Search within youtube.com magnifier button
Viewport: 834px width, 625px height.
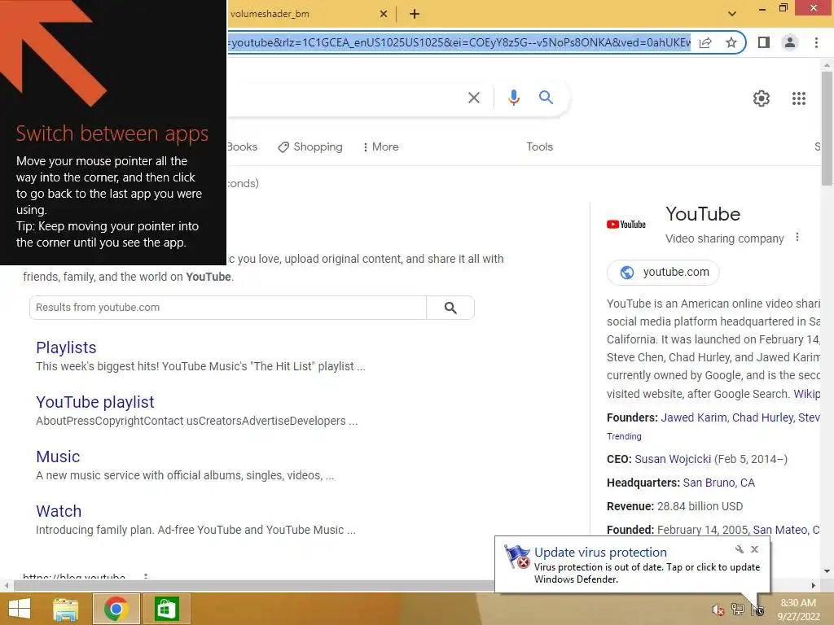pos(450,308)
